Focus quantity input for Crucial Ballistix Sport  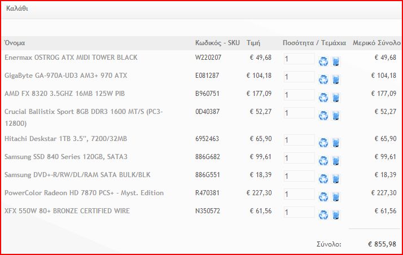click(299, 113)
